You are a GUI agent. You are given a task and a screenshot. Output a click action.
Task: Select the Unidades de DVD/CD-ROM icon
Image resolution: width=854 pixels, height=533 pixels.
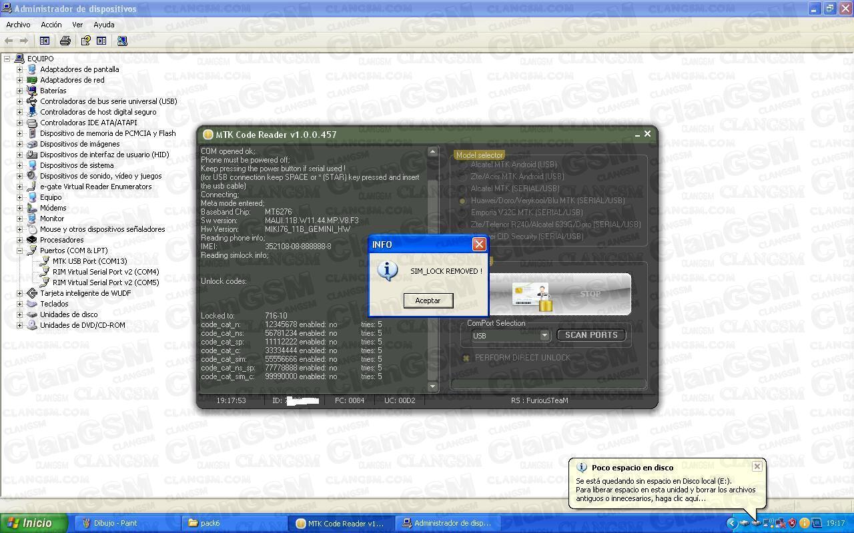coord(31,325)
